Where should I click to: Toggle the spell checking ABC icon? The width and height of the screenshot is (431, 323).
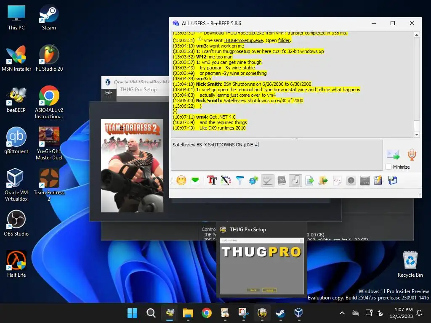click(267, 180)
